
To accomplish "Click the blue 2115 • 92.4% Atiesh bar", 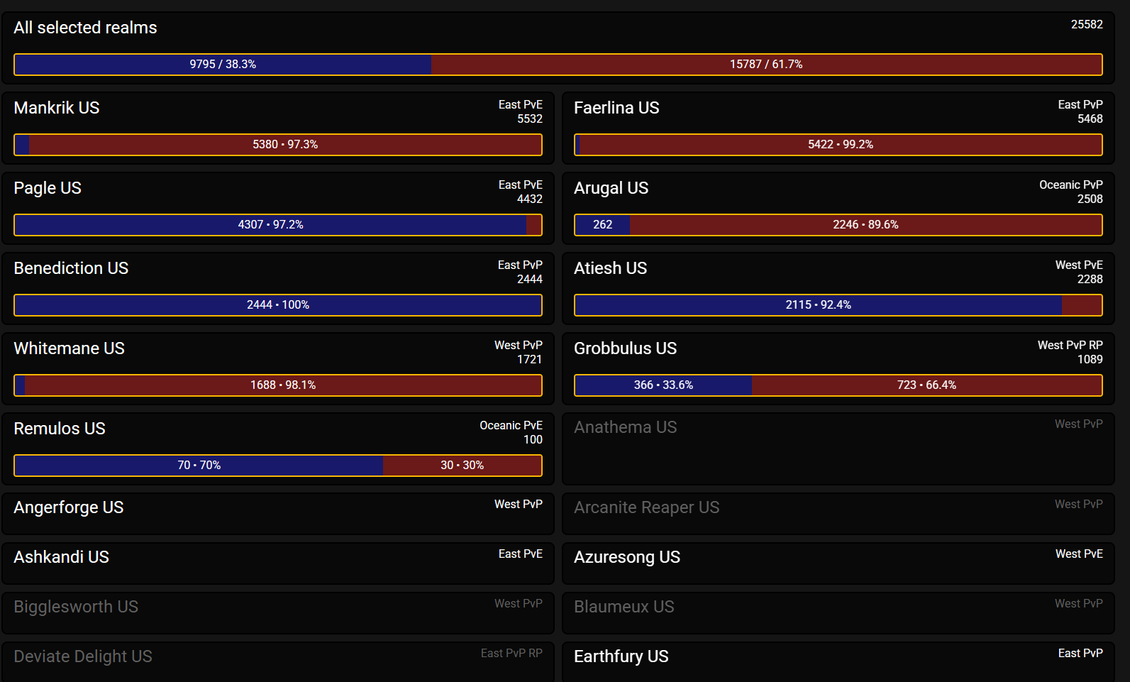I will (x=819, y=305).
